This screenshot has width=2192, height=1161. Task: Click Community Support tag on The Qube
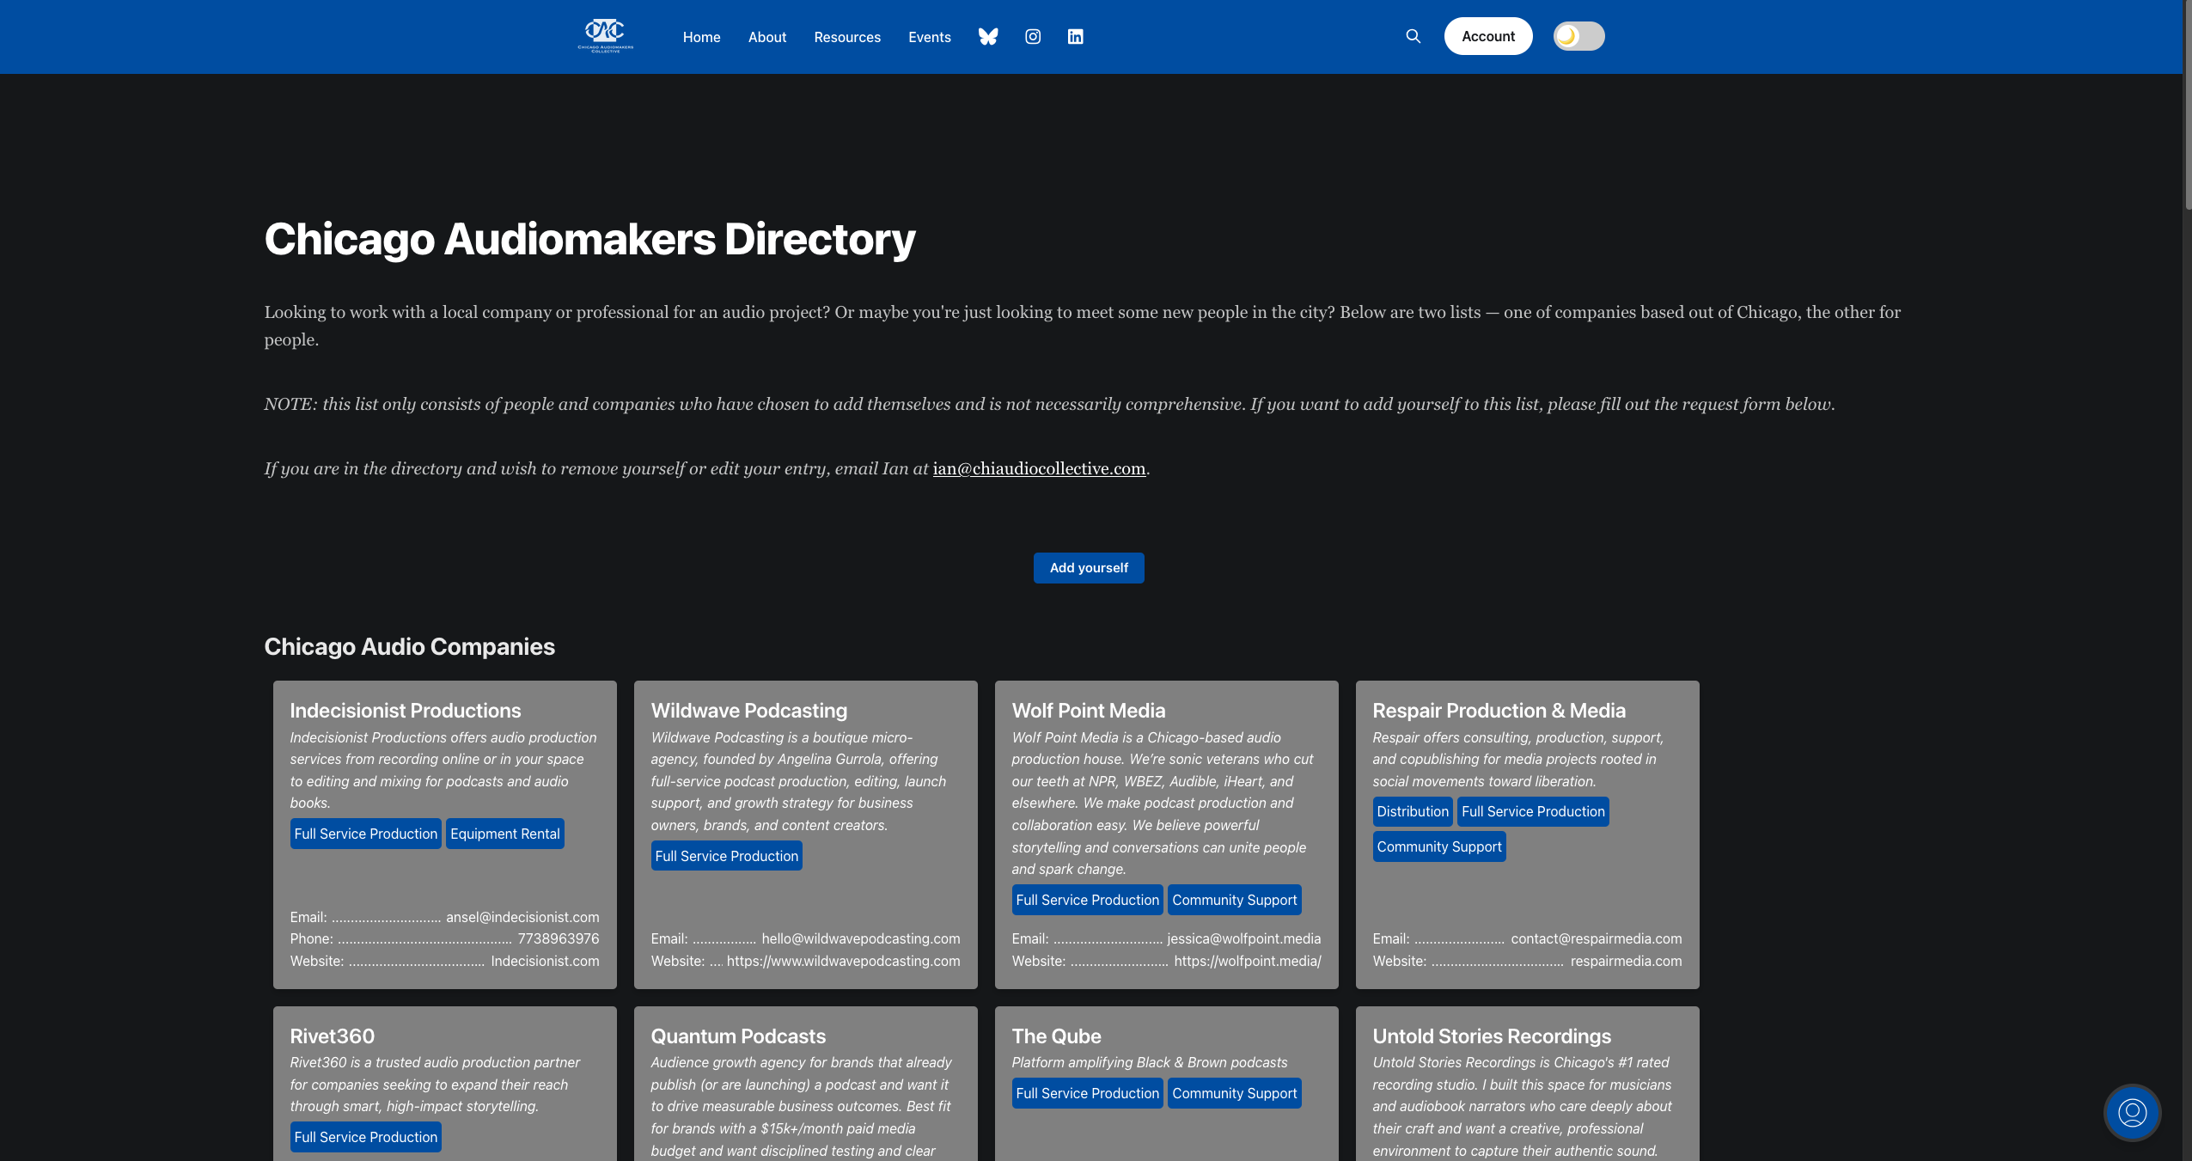coord(1235,1093)
